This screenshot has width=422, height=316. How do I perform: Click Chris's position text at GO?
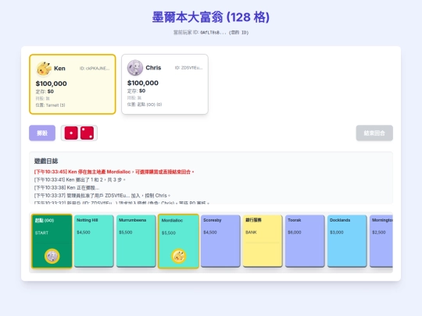(x=145, y=105)
